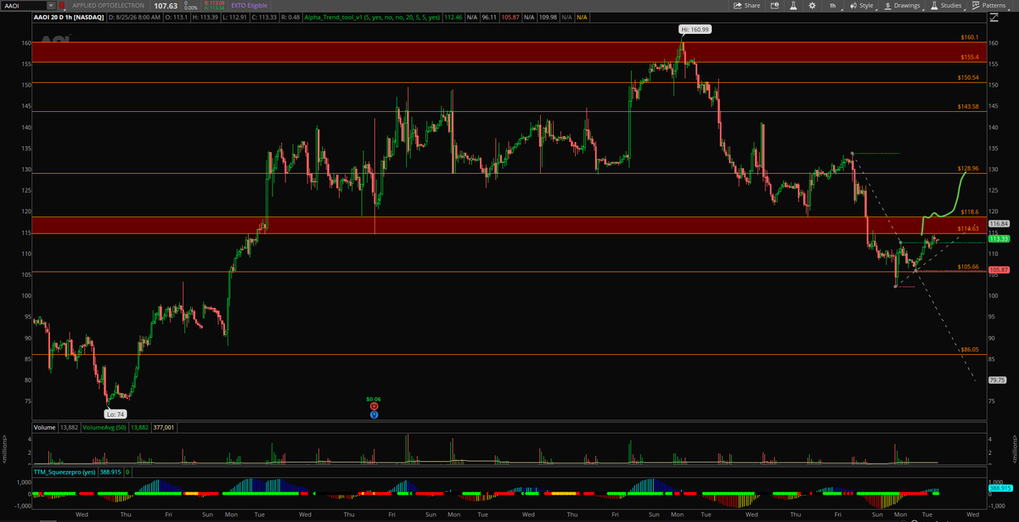Click the $105.66 price level label
The image size is (1019, 522).
click(x=968, y=267)
